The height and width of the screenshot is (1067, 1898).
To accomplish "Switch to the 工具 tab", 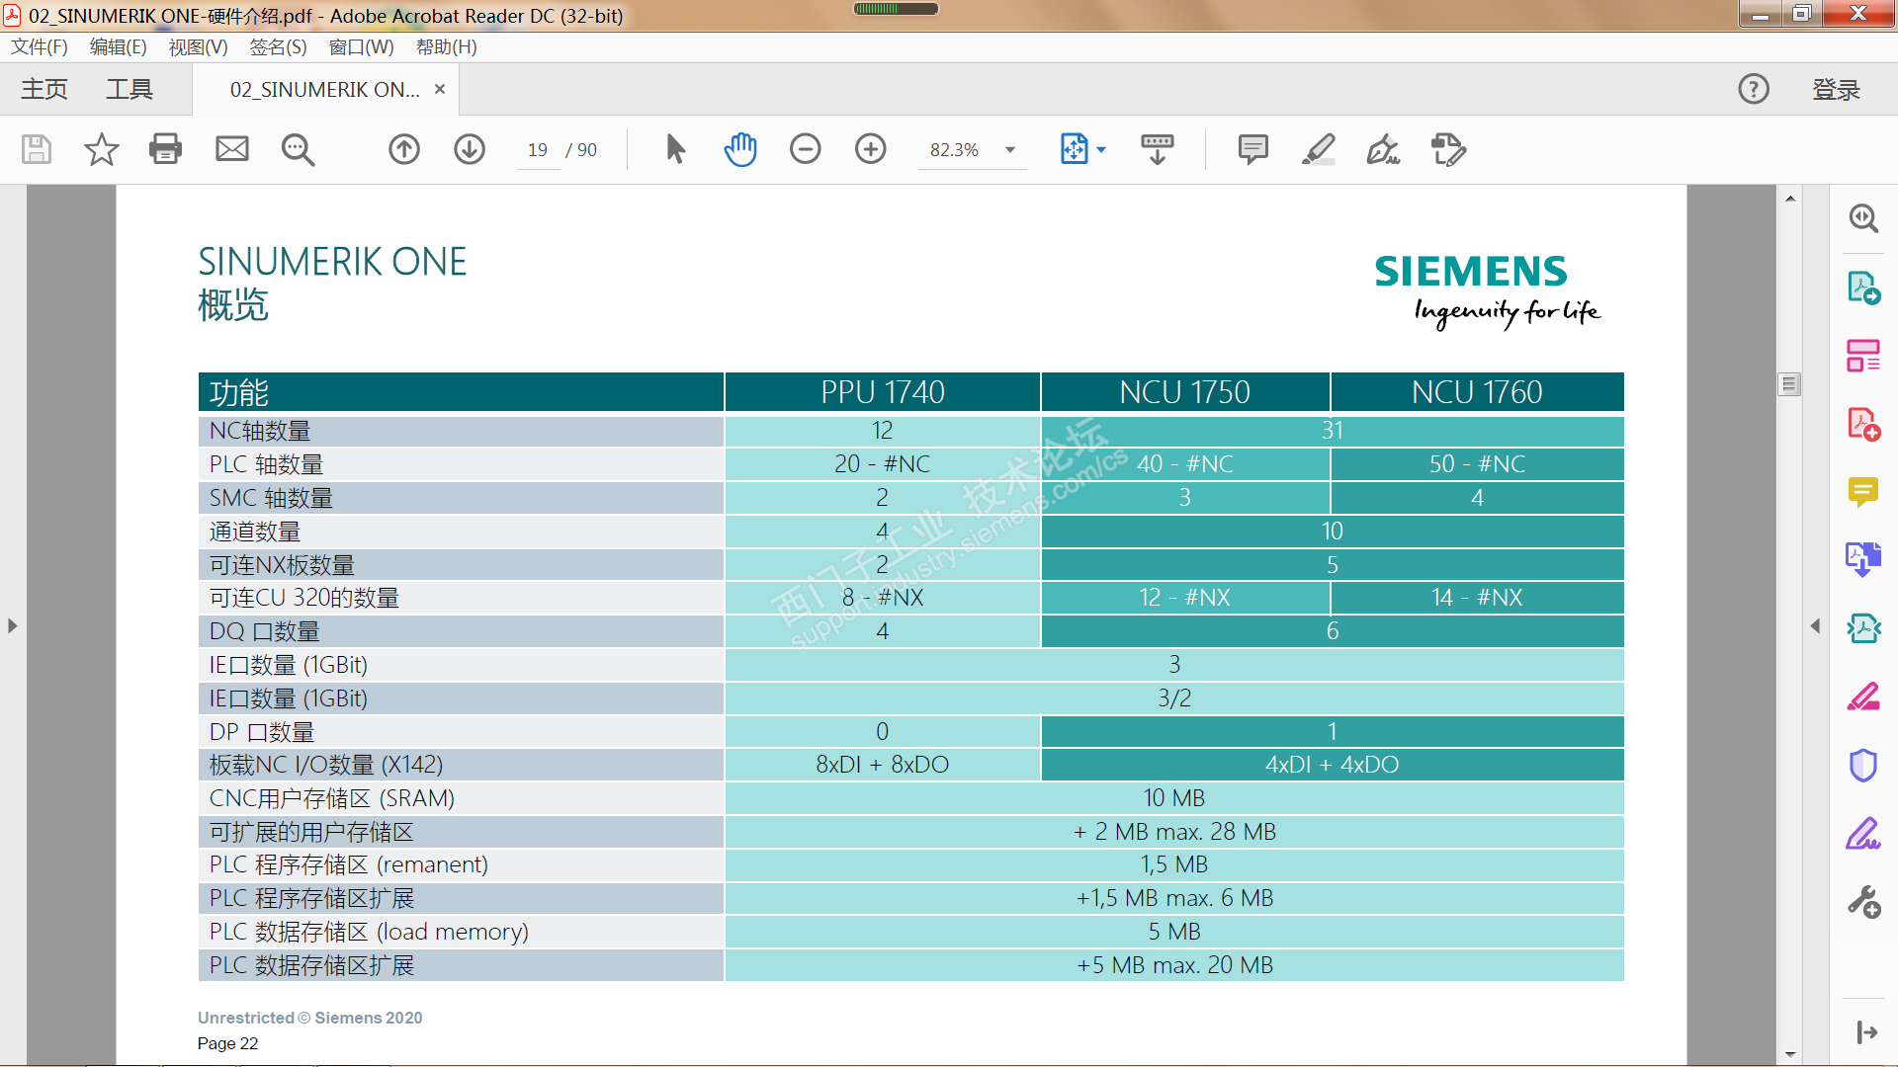I will pyautogui.click(x=129, y=90).
